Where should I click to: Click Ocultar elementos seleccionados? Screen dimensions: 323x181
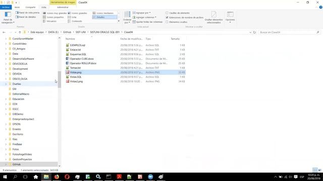point(213,18)
